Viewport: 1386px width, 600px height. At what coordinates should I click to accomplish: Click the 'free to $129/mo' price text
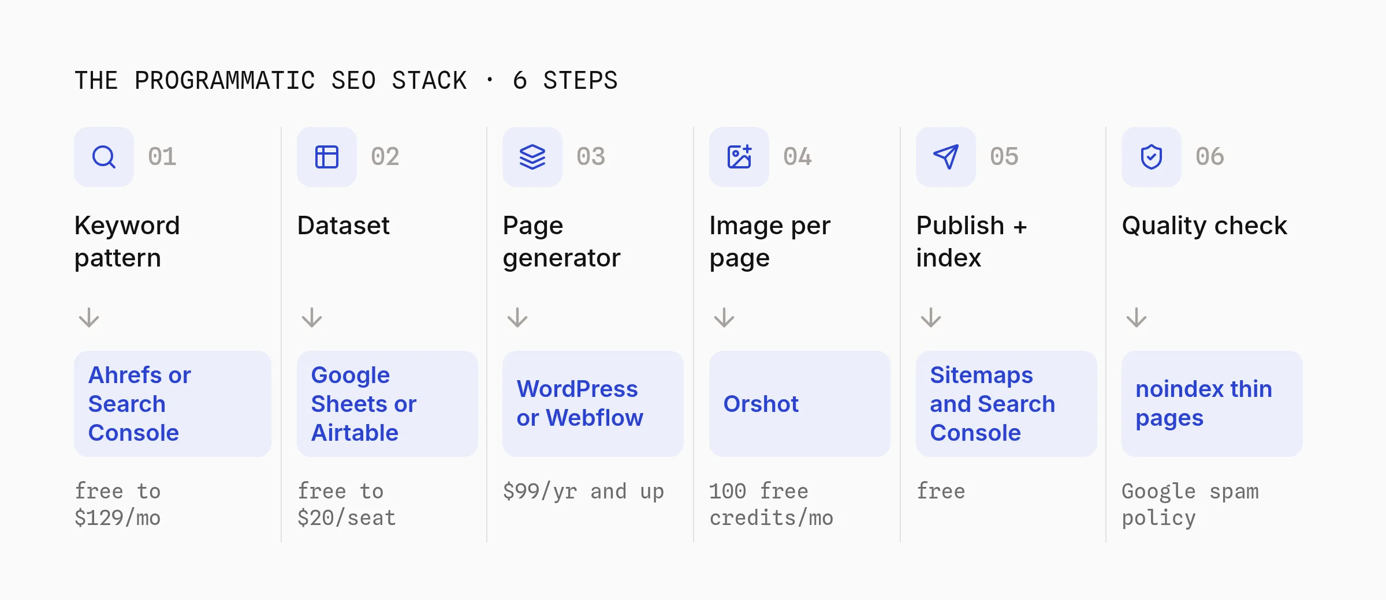click(118, 505)
